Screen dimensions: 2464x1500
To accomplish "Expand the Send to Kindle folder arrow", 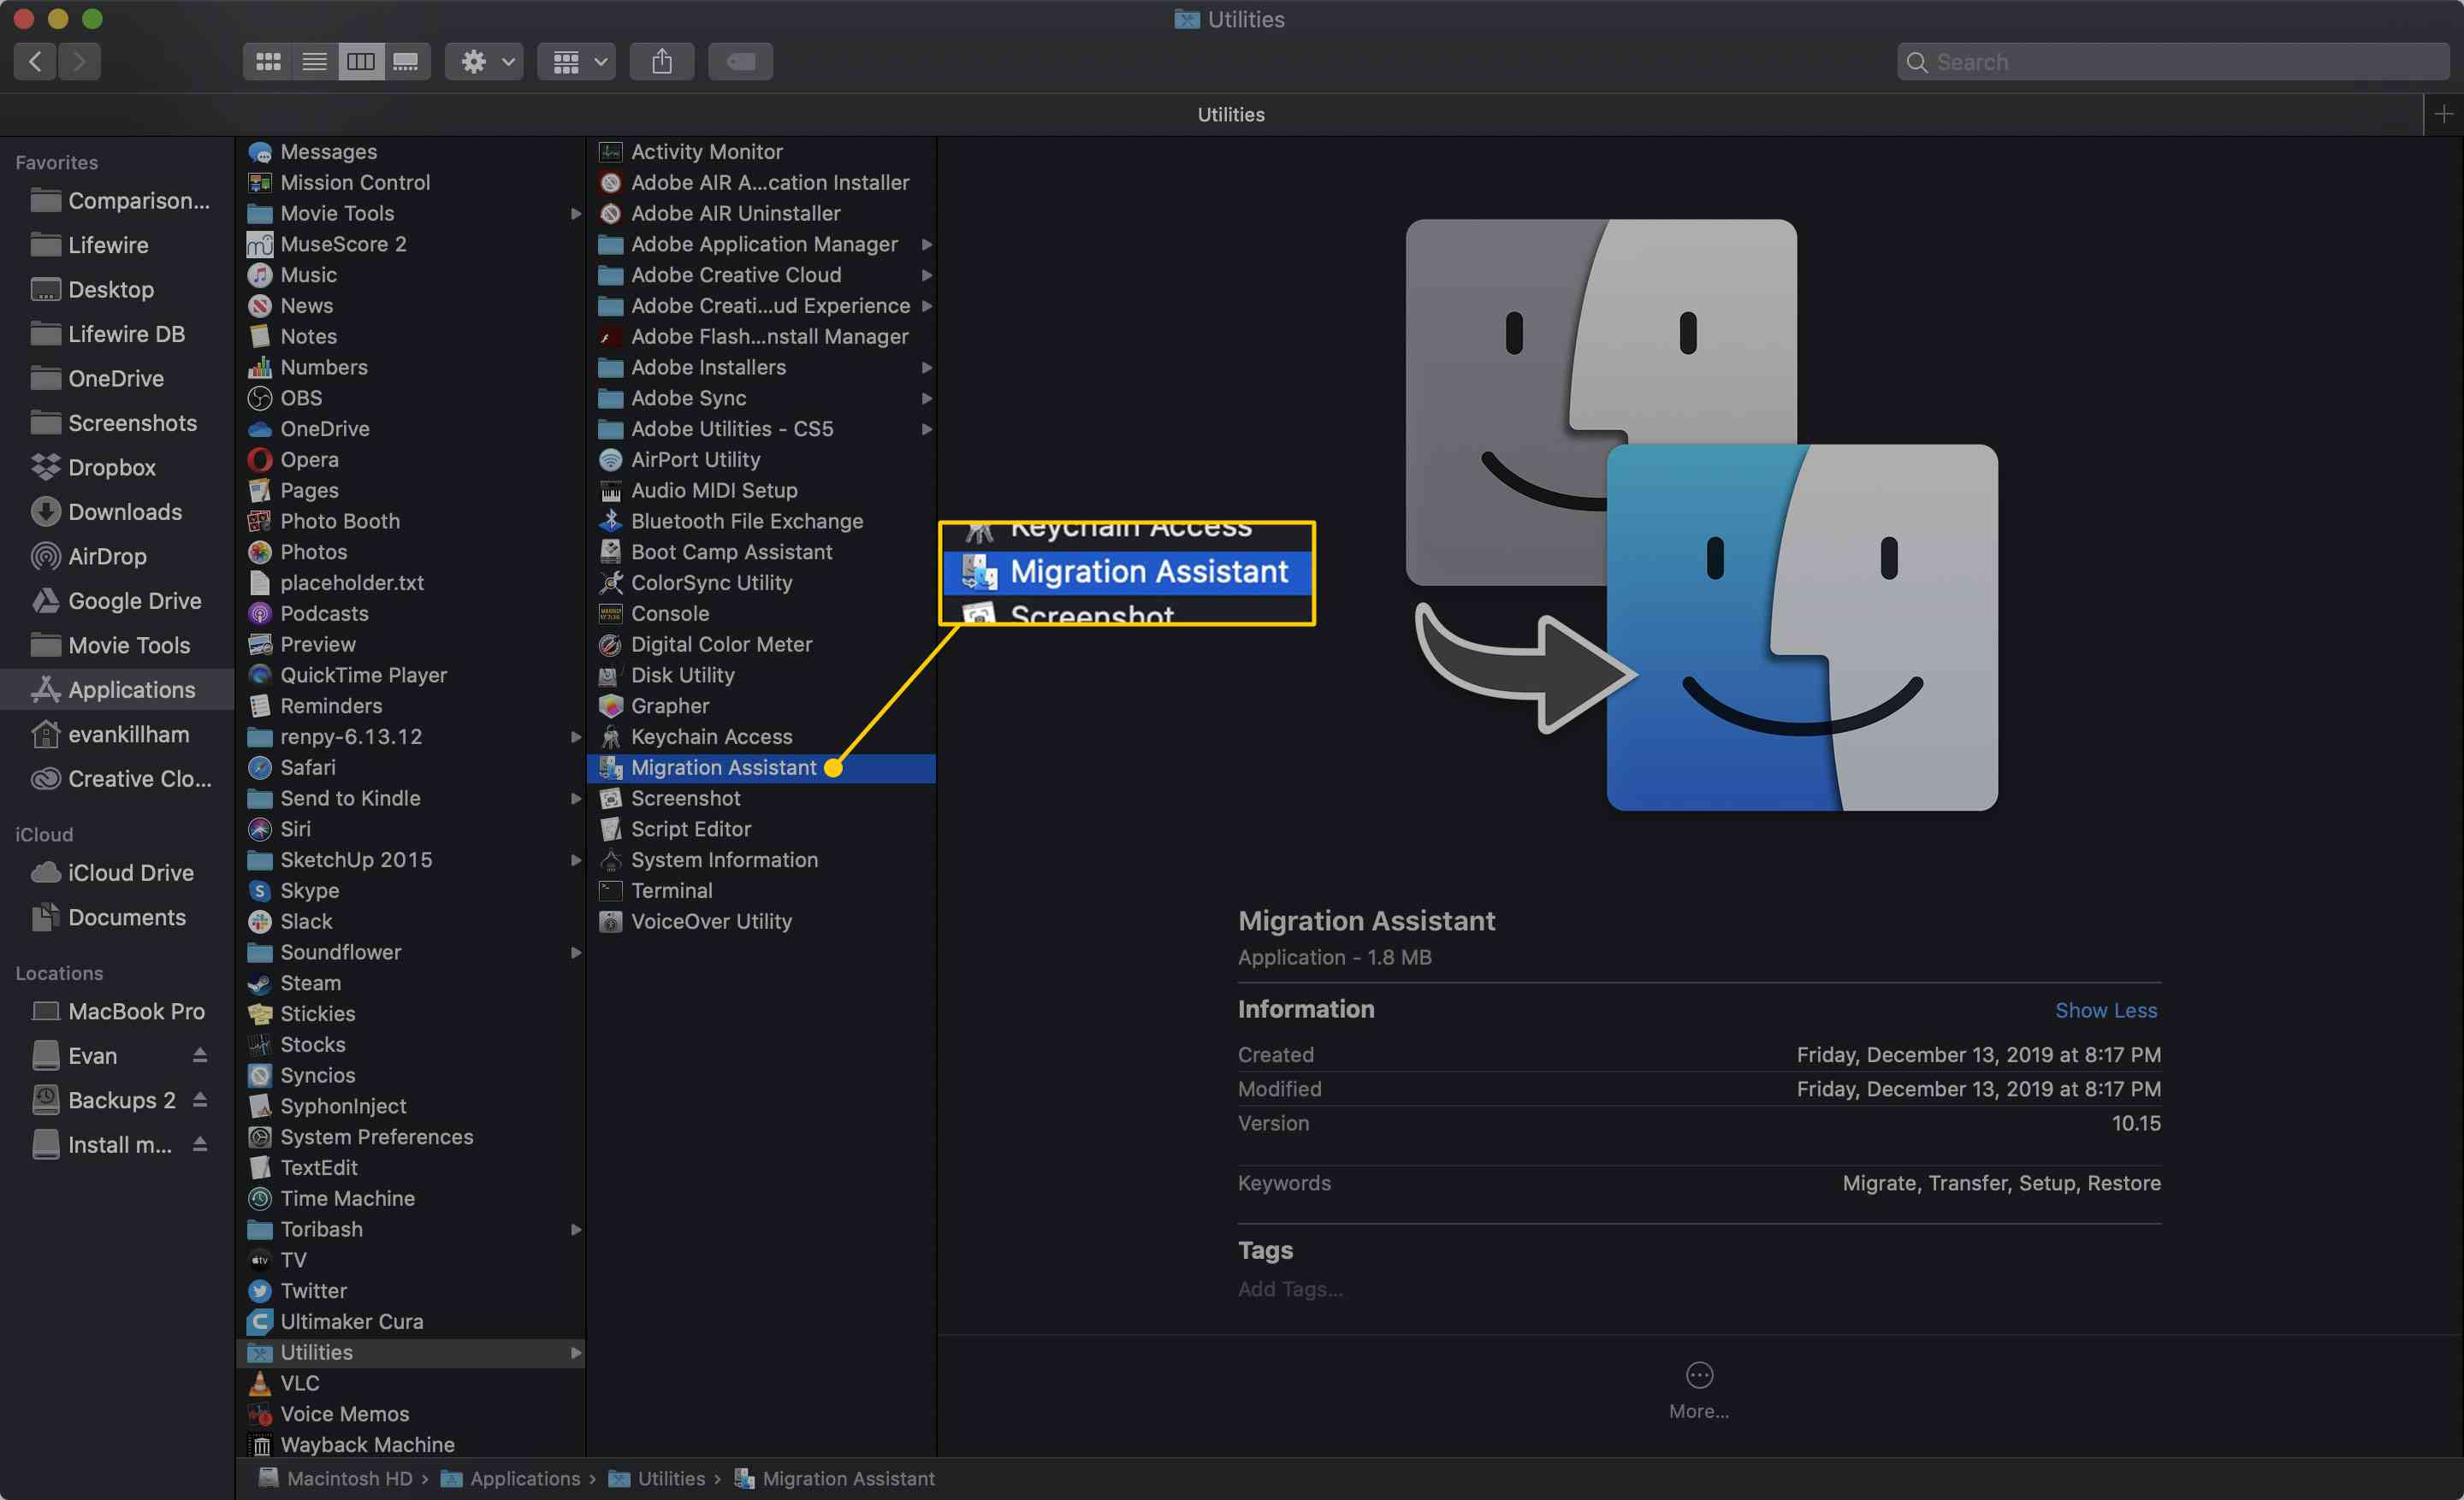I will coord(575,799).
